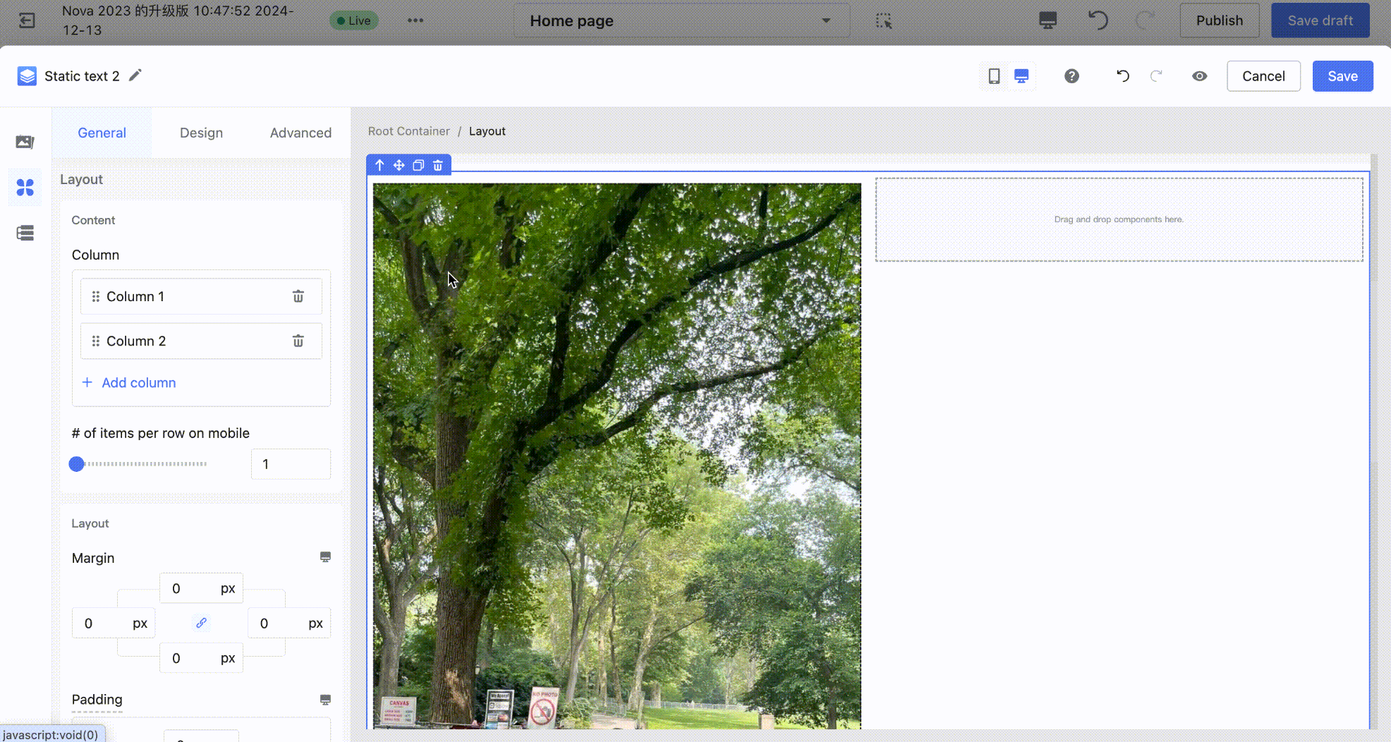Image resolution: width=1391 pixels, height=742 pixels.
Task: Duplicate the selected layout block
Action: point(418,165)
